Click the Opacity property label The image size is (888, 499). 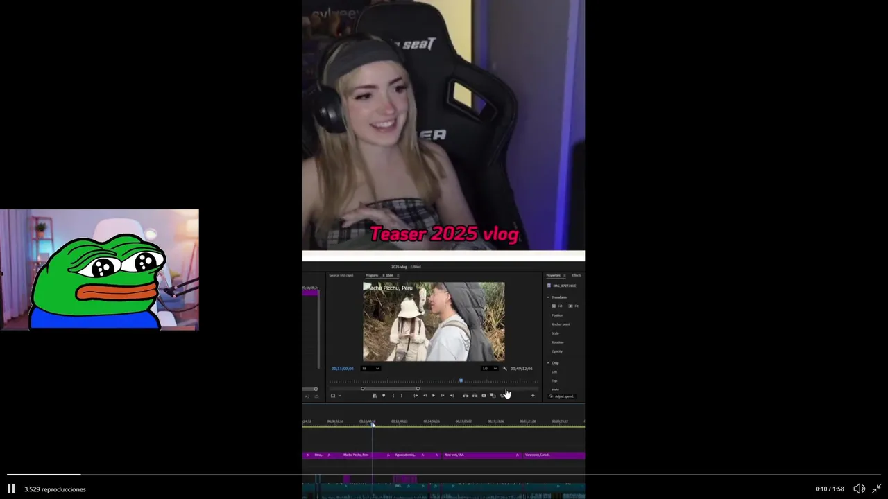[x=557, y=351]
